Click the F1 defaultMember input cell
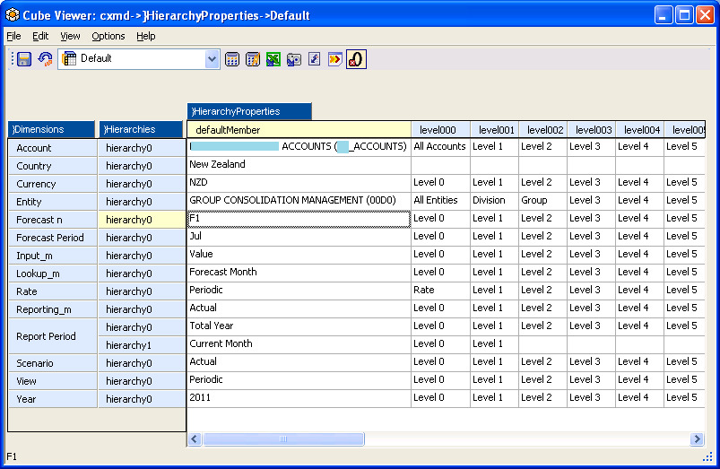The height and width of the screenshot is (469, 720). pyautogui.click(x=299, y=219)
